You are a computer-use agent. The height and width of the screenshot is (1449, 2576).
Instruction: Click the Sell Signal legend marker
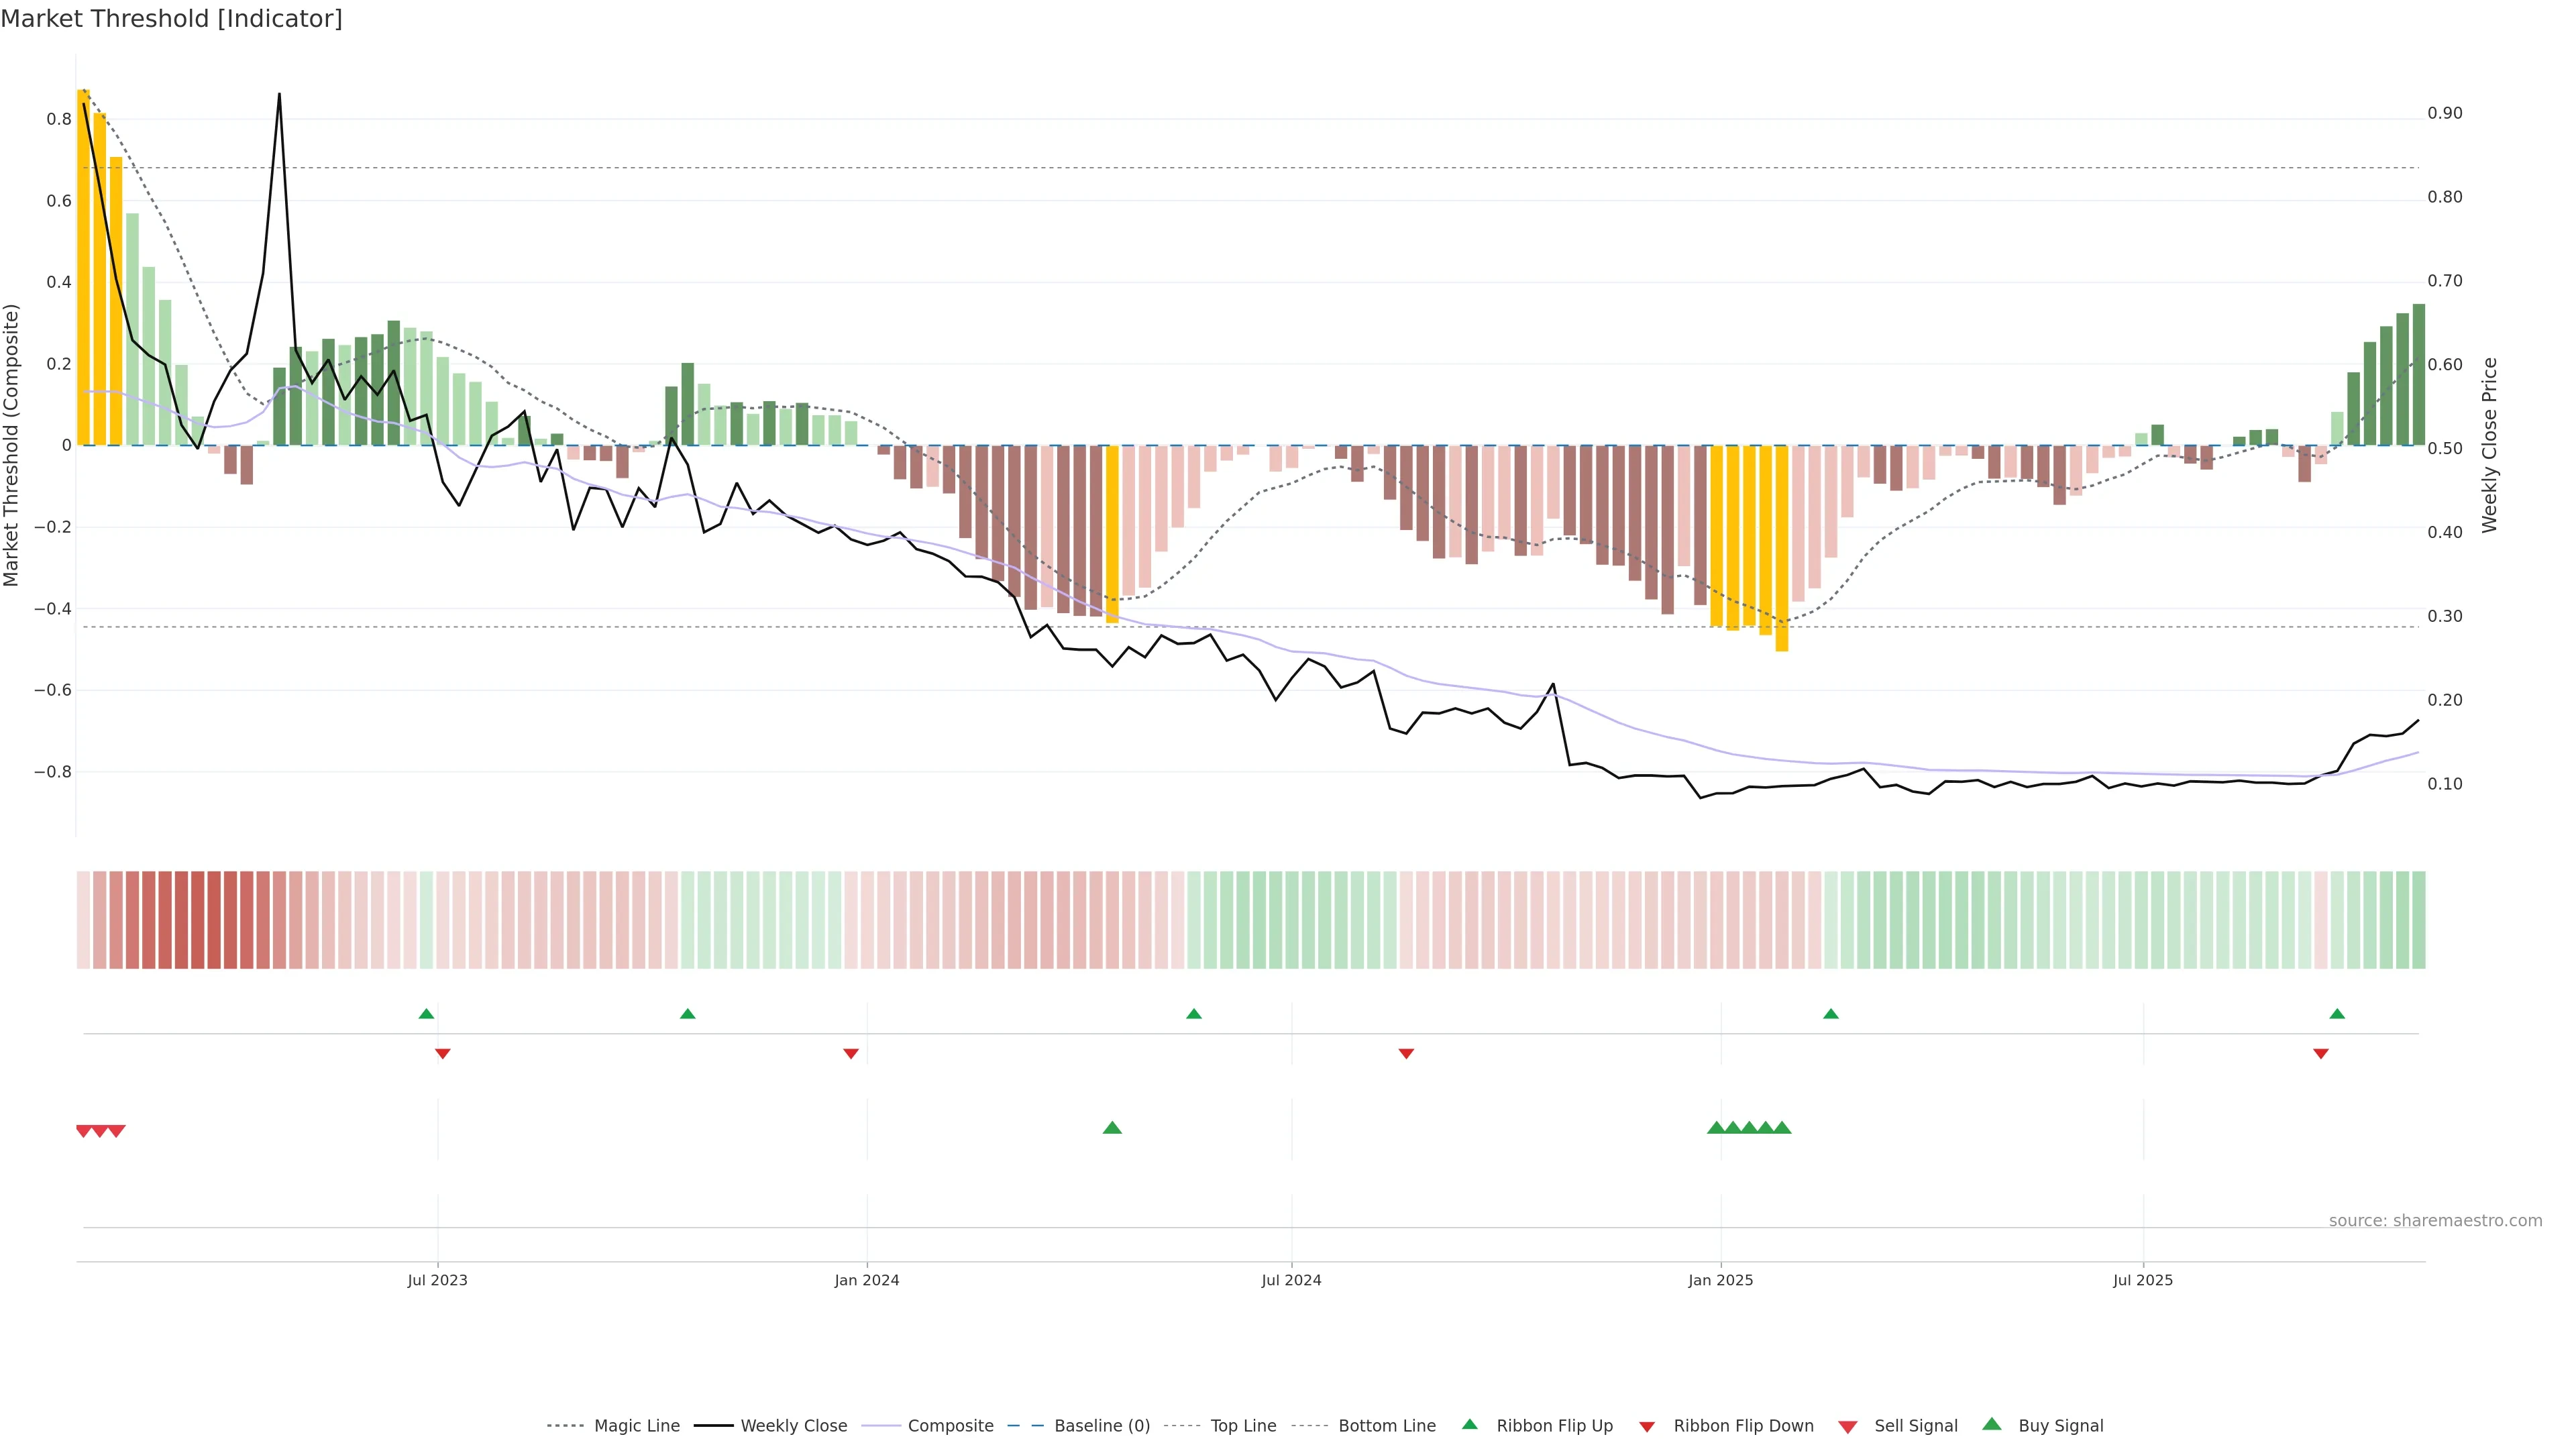(1848, 1427)
